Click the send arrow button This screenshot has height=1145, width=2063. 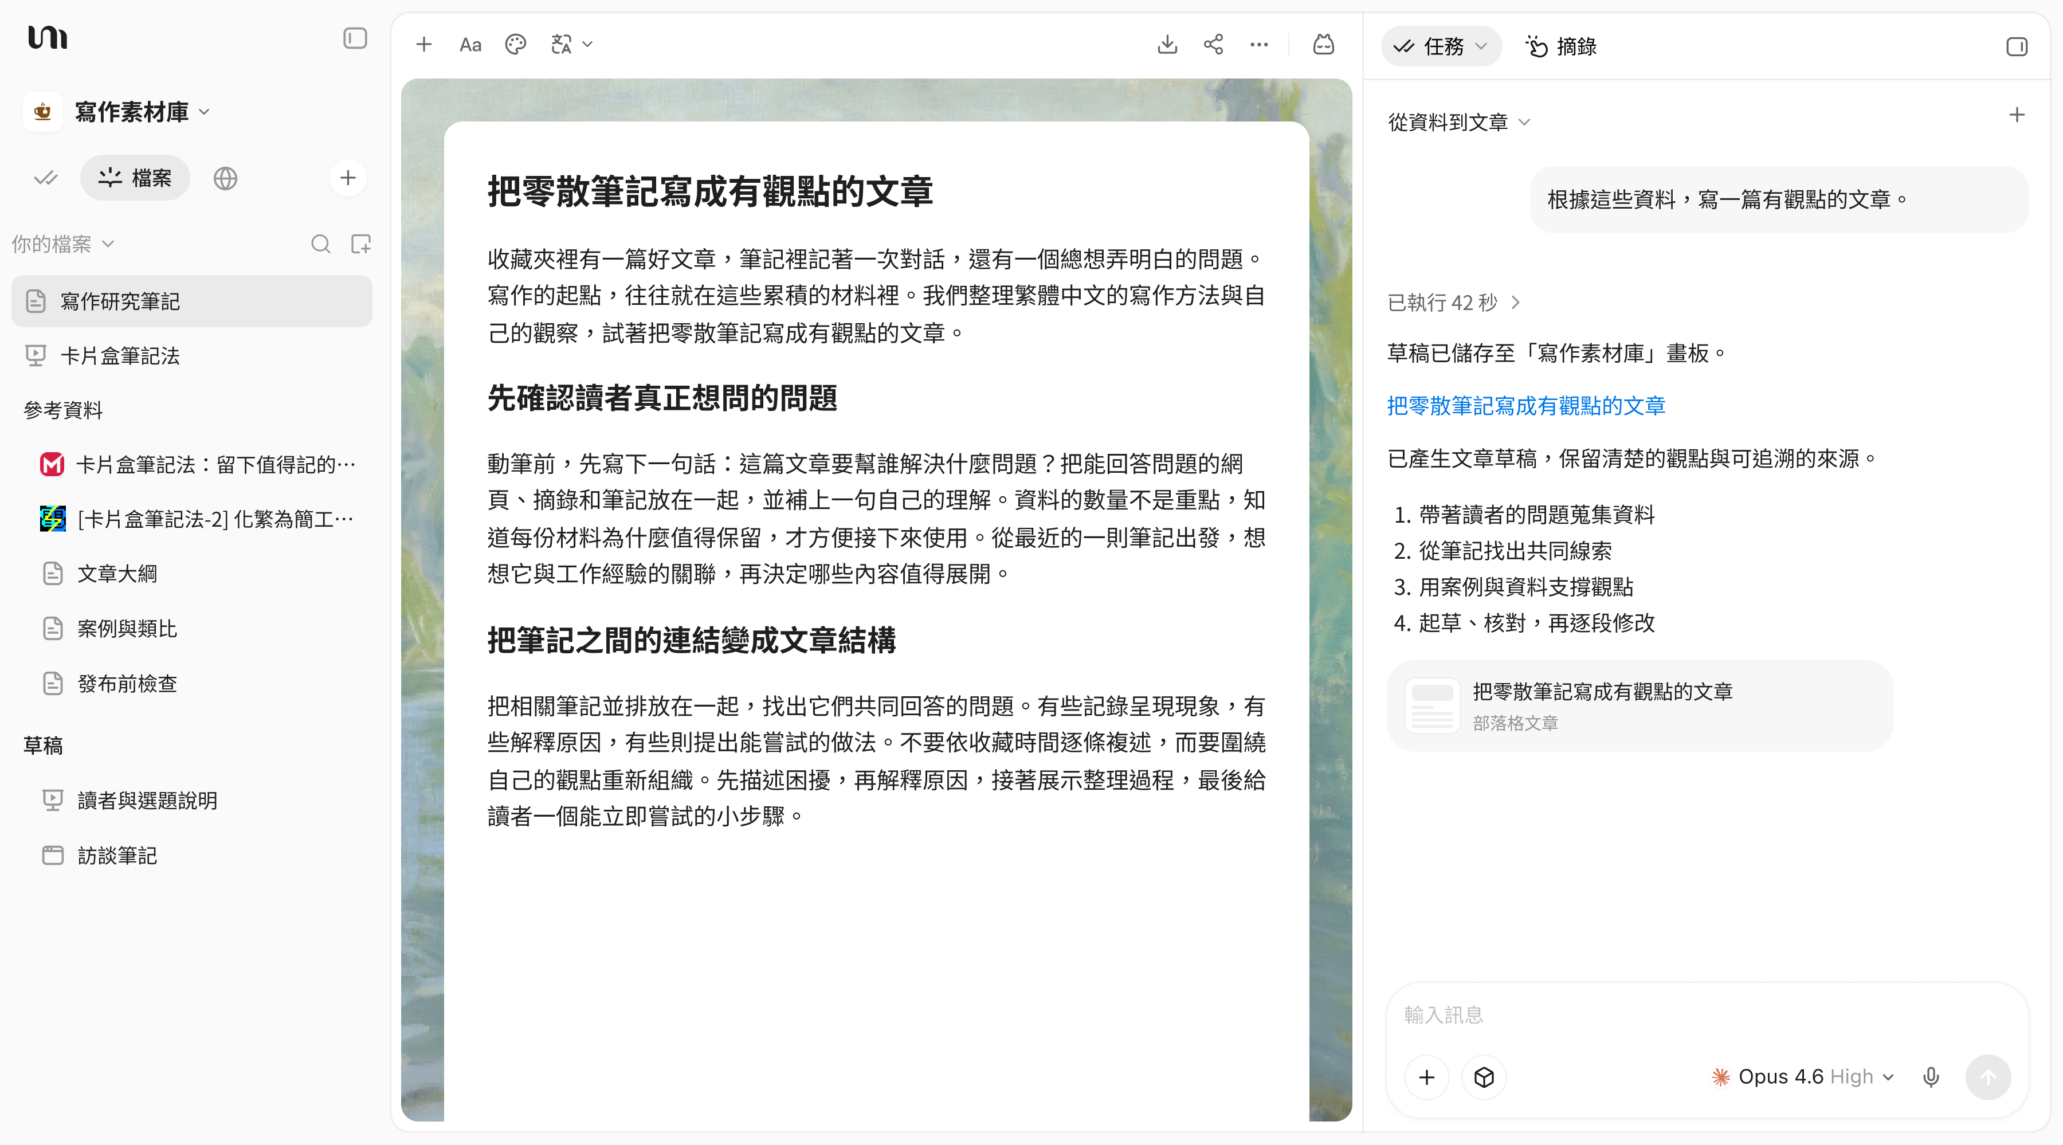1988,1078
